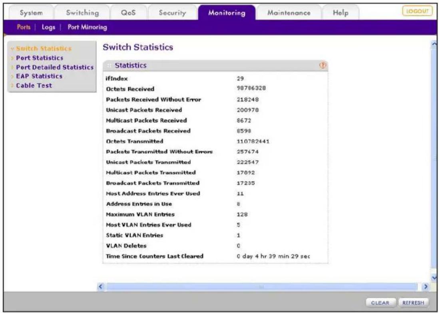Open Port Statistics in the sidebar

click(x=40, y=58)
